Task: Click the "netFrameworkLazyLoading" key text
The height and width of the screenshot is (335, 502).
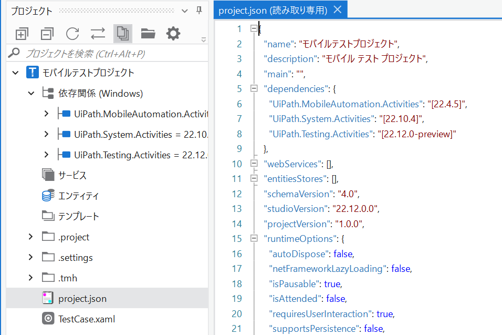Action: coord(328,269)
